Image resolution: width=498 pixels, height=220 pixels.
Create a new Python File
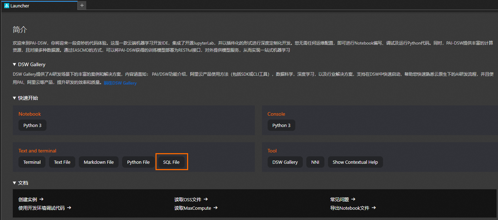[x=138, y=162]
